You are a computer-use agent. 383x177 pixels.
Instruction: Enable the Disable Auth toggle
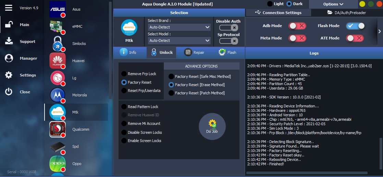(x=228, y=27)
